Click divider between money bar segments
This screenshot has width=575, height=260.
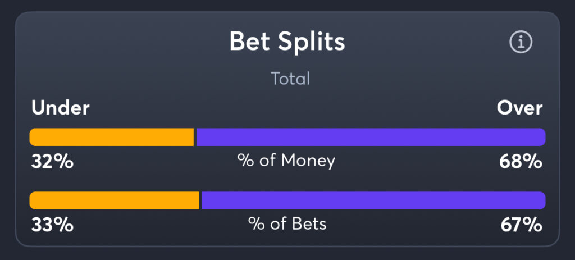coord(195,137)
